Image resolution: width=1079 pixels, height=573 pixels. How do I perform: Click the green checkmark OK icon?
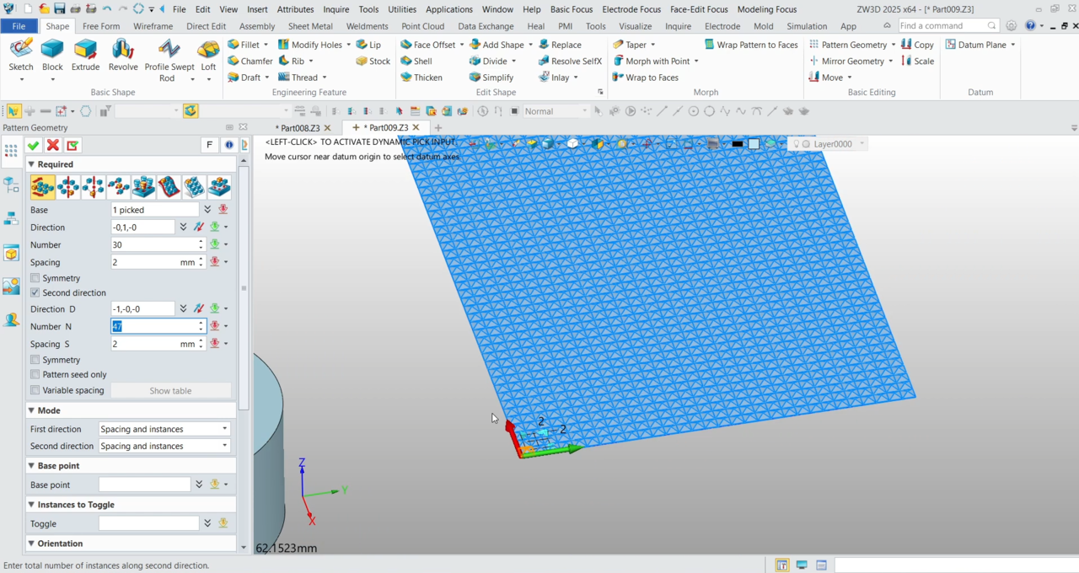point(34,146)
